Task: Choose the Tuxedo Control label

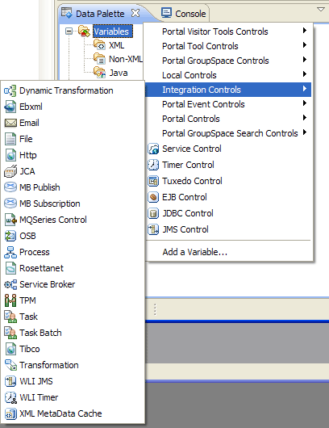Action: click(192, 181)
